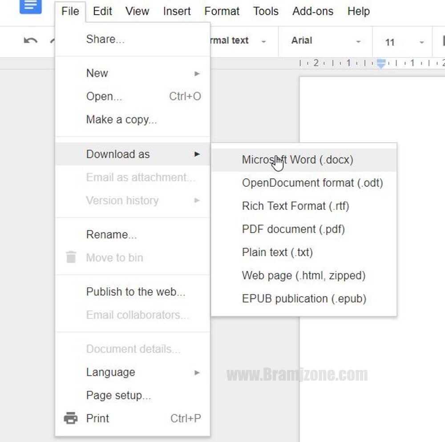Choose Publish to the web...
This screenshot has height=442, width=445.
133,292
